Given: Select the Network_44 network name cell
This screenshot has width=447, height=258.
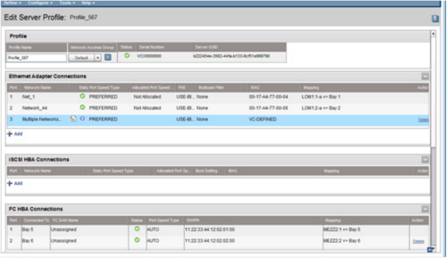Looking at the screenshot, I should [x=35, y=108].
